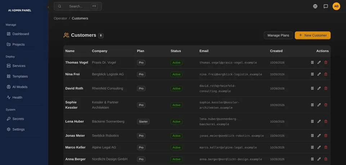Click email nina.frei@bergblick-logistik.example
The height and width of the screenshot is (165, 346).
click(231, 74)
